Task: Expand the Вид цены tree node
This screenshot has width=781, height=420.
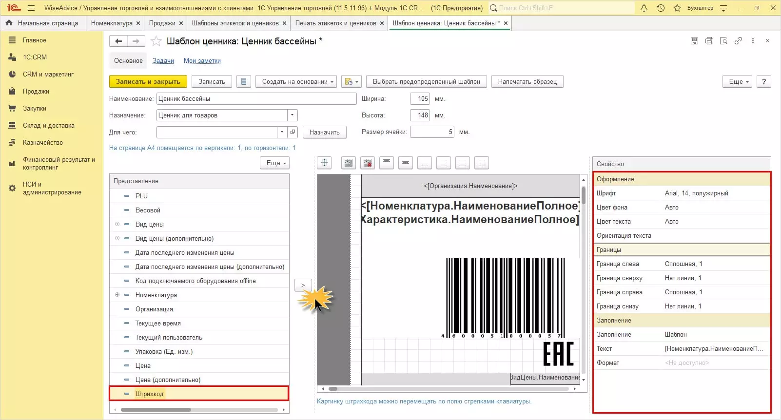Action: (x=117, y=224)
